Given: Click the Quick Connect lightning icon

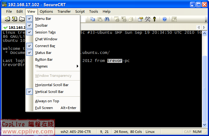Looking at the screenshot, I should click(x=15, y=19).
